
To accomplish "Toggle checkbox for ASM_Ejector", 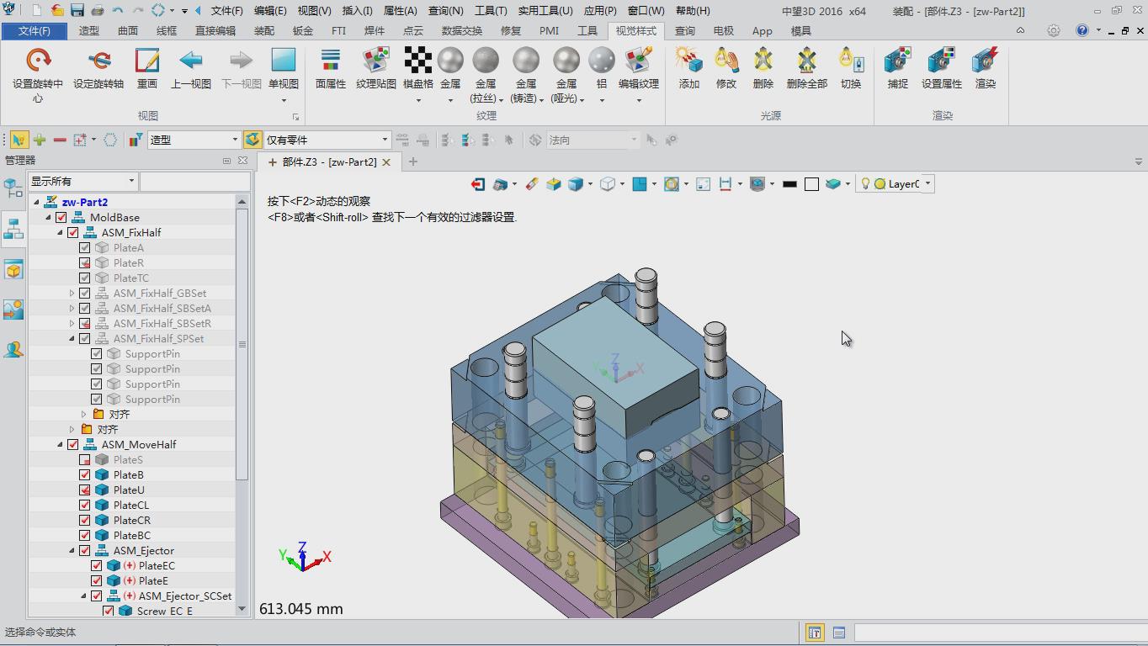I will [85, 551].
